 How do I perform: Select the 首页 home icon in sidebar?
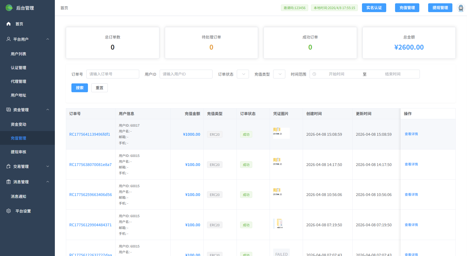(8, 24)
